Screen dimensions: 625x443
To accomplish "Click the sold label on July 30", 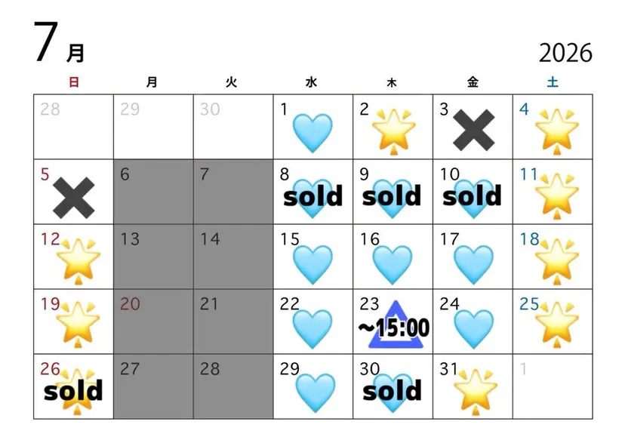I will point(393,390).
